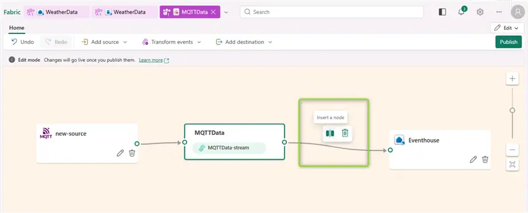Switch to the second WeatherData tab
The image size is (528, 213).
[x=124, y=12]
